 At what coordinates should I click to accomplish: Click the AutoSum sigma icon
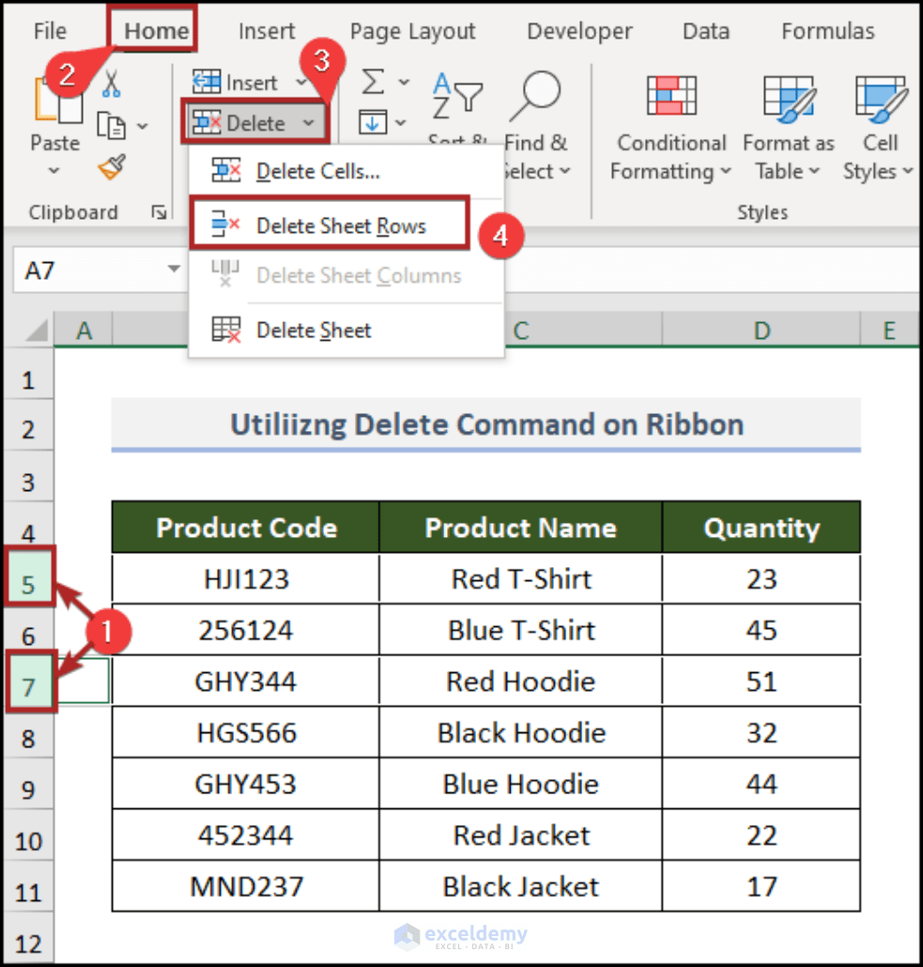[373, 82]
